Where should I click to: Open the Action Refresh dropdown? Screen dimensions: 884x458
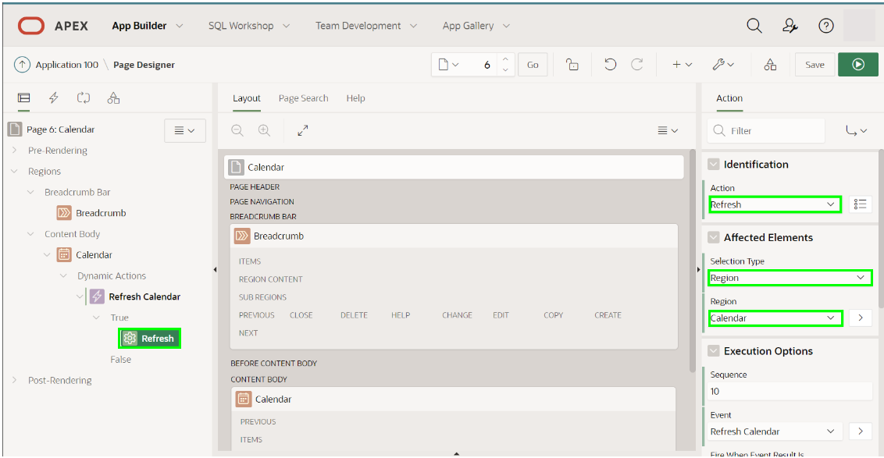point(775,204)
